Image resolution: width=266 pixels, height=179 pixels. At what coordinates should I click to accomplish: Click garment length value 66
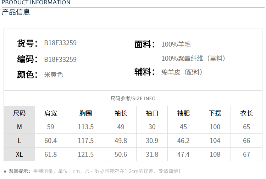click(246, 141)
